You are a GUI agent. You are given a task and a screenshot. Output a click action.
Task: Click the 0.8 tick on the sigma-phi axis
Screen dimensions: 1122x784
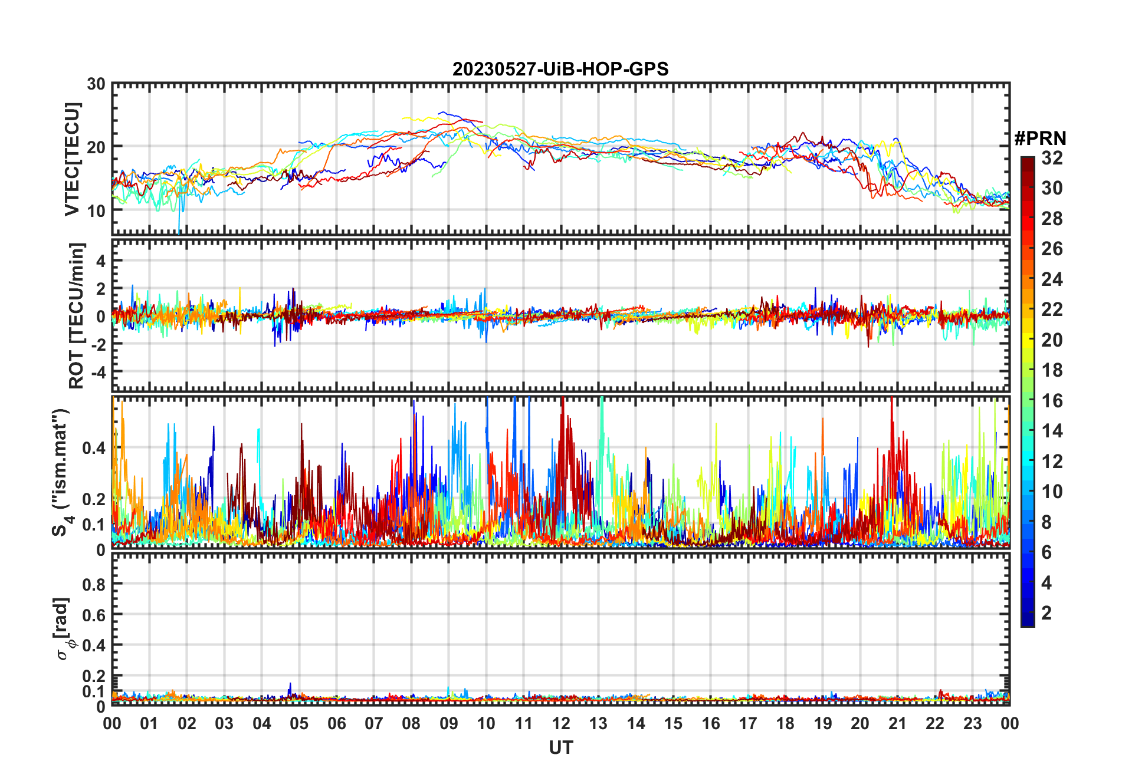[x=94, y=584]
